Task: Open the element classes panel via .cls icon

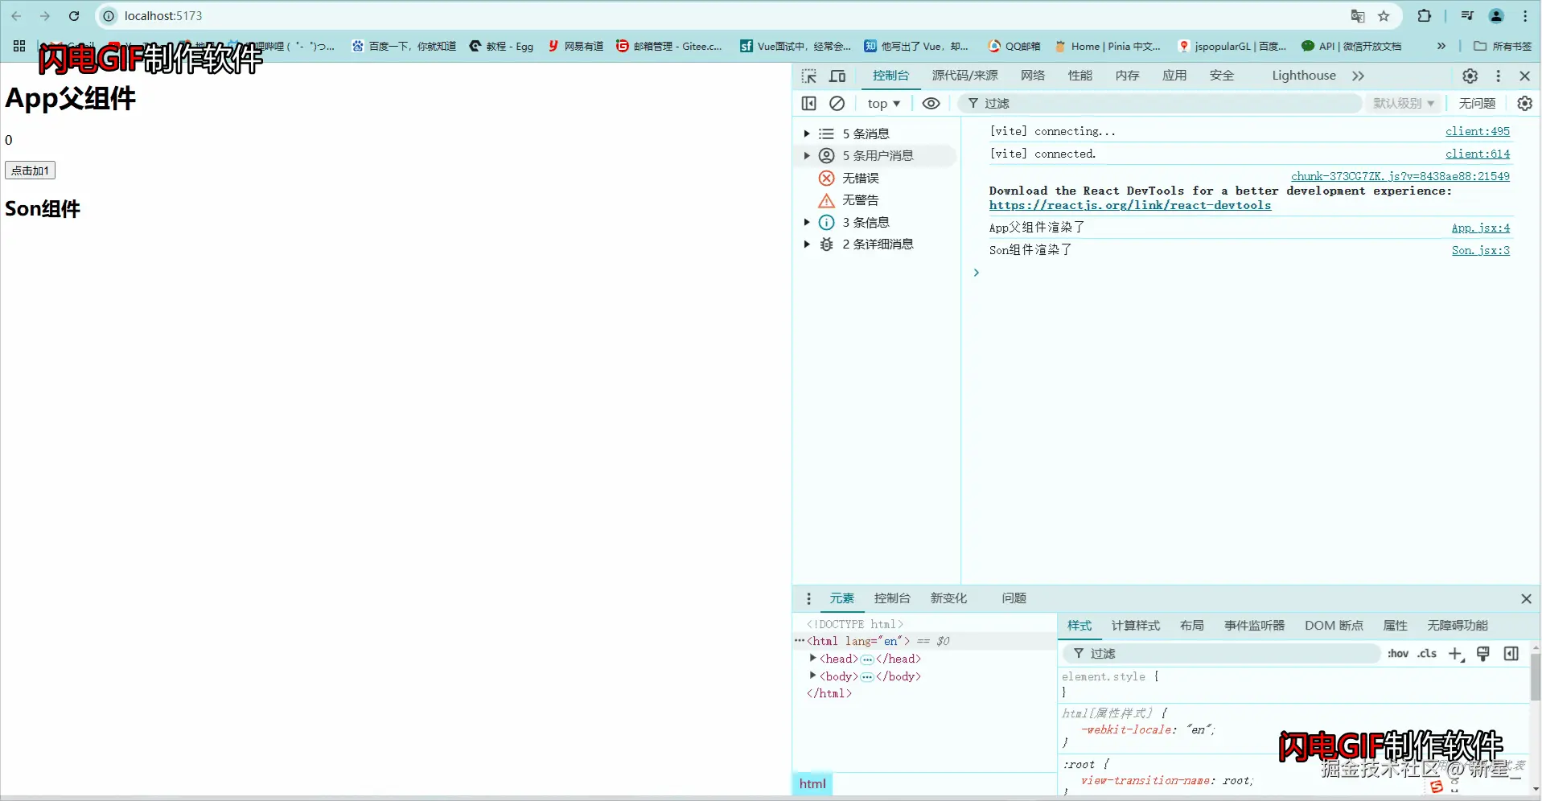Action: (x=1426, y=654)
